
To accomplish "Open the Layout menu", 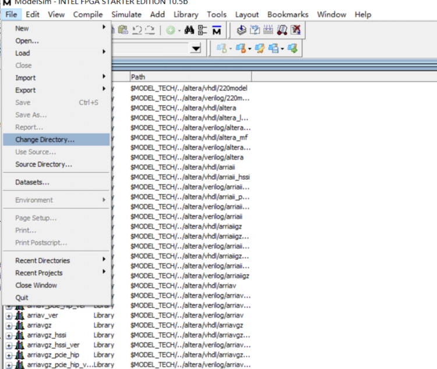I will point(247,15).
